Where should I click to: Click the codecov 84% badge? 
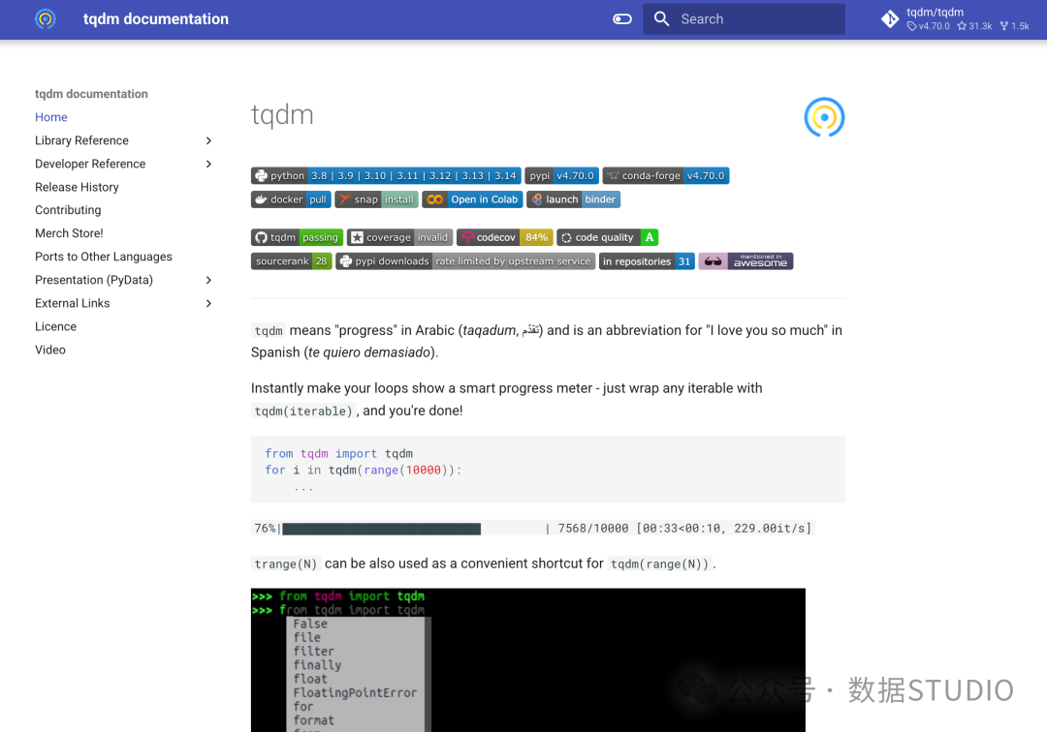coord(505,237)
